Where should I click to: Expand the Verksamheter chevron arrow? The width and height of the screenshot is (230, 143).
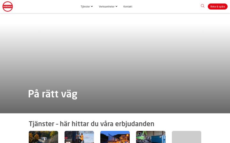pyautogui.click(x=116, y=6)
